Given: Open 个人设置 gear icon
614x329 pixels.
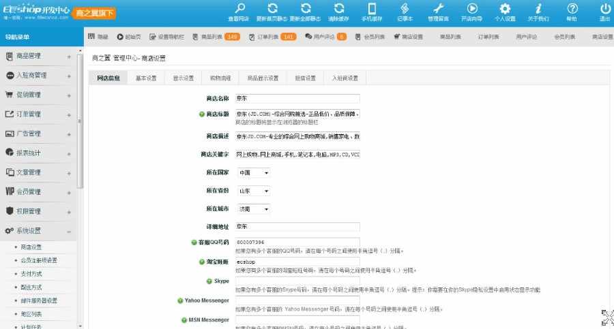Looking at the screenshot, I should (505, 8).
